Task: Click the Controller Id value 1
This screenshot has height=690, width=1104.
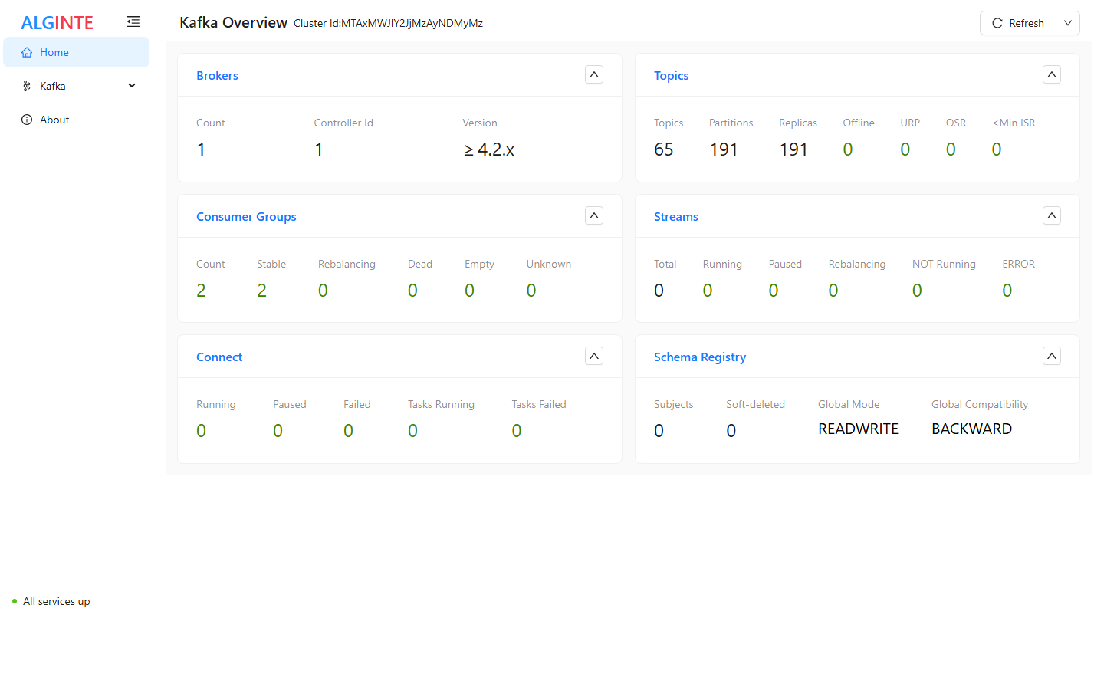Action: coord(319,149)
